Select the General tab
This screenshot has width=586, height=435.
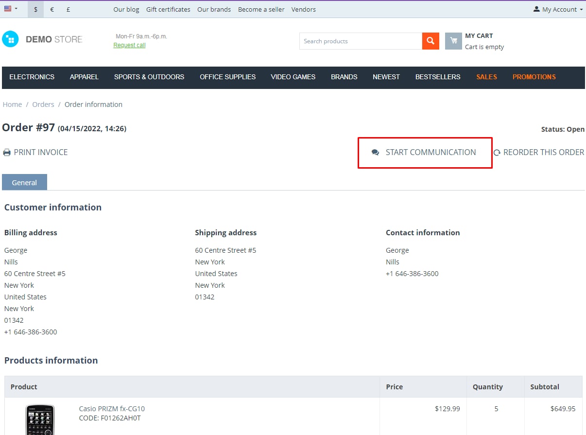pos(24,182)
